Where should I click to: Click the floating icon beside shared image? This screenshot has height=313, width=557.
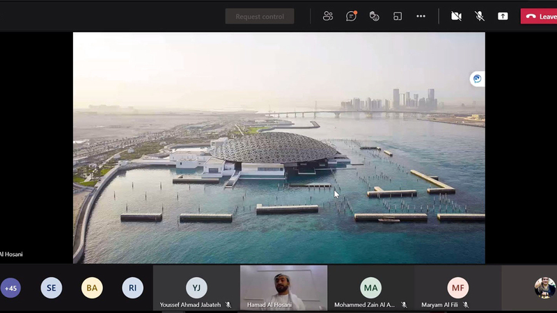click(x=477, y=79)
